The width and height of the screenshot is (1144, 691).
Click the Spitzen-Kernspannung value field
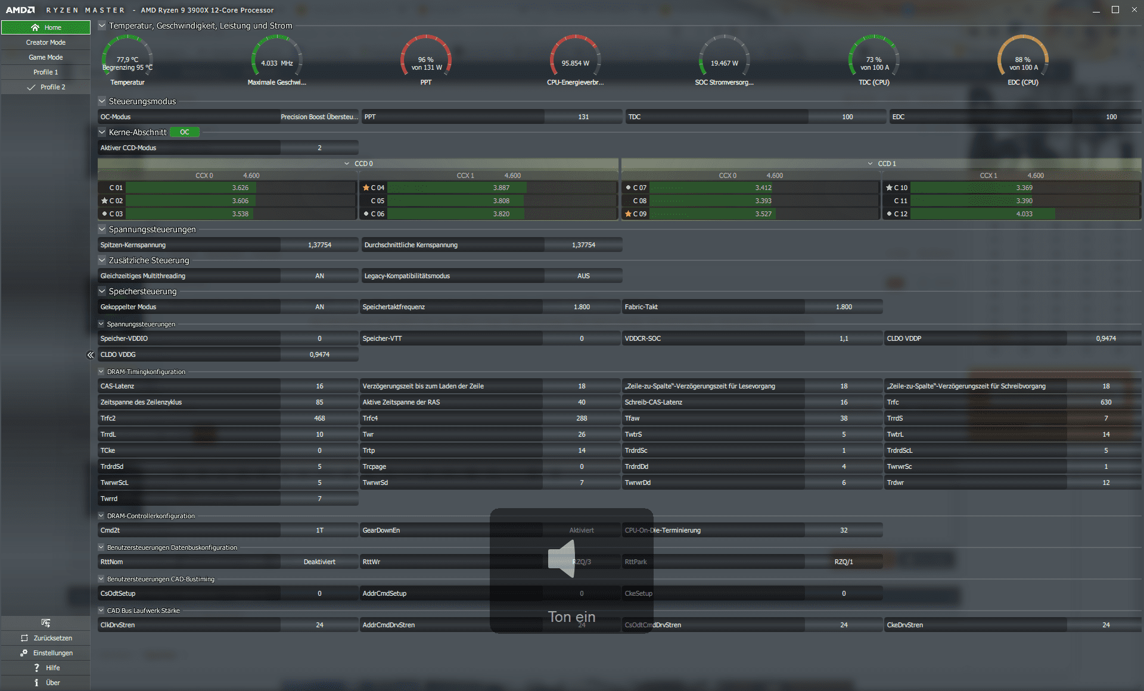(319, 245)
